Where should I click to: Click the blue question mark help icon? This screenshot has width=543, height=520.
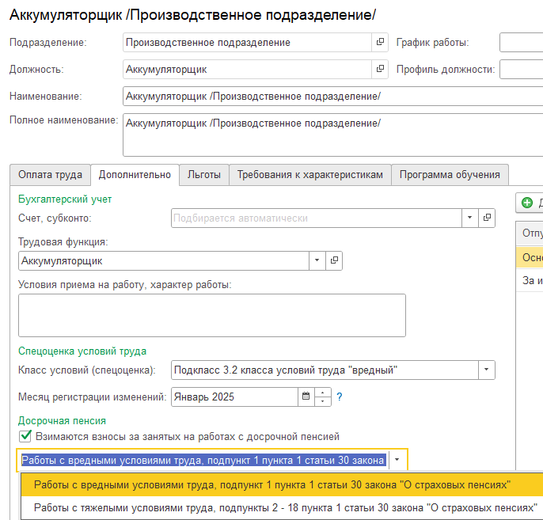[x=340, y=397]
